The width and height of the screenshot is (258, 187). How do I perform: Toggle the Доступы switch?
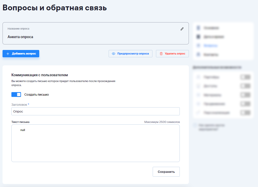coord(245,86)
